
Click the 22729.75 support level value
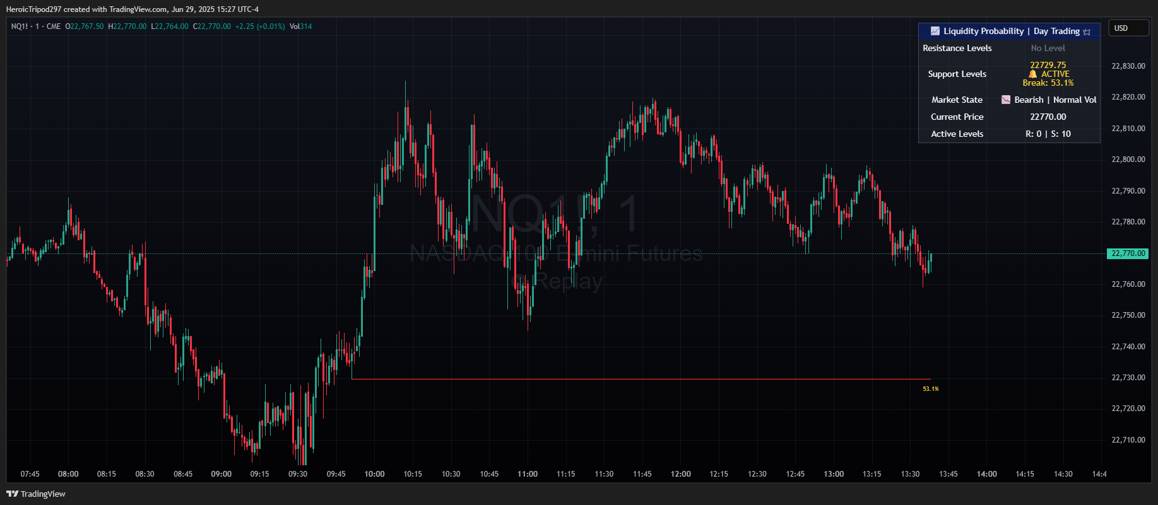(x=1048, y=65)
